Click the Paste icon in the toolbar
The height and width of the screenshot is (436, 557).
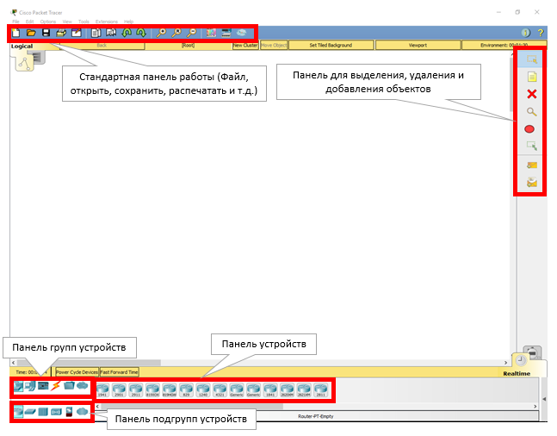111,33
